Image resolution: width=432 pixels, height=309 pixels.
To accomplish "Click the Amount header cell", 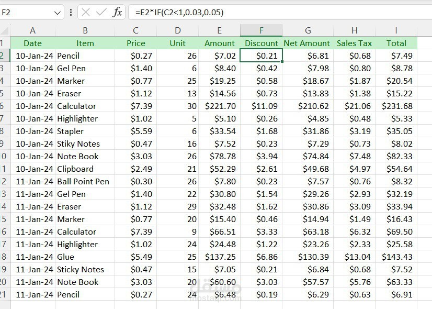I will [x=219, y=43].
